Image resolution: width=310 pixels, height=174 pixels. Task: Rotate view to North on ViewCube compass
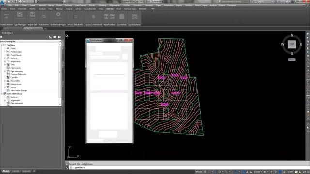tap(292, 35)
